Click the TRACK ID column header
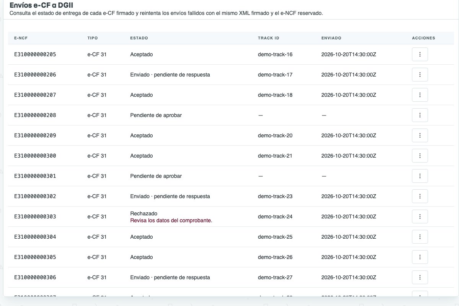This screenshot has width=459, height=306. point(269,38)
